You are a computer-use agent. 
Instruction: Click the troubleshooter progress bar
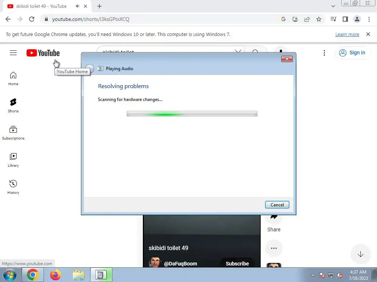[192, 114]
